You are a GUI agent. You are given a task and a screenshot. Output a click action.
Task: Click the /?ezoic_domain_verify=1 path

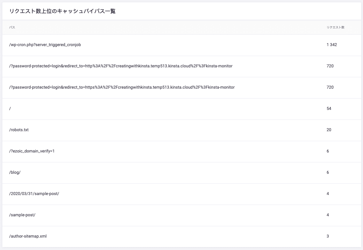[x=32, y=151]
